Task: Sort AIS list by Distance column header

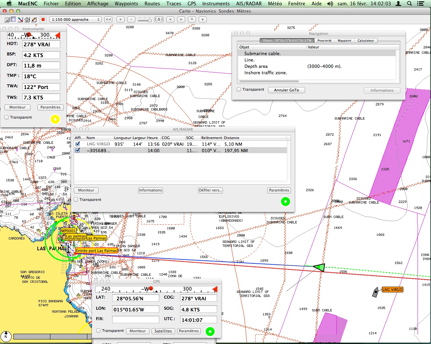Action: coord(255,138)
